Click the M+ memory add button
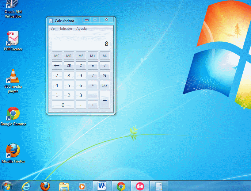The image size is (251, 191). tap(93, 56)
